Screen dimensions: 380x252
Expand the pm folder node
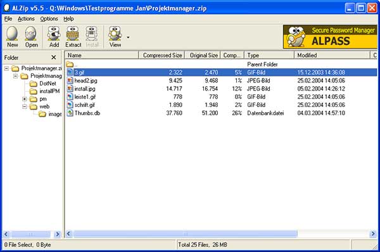tap(25, 99)
